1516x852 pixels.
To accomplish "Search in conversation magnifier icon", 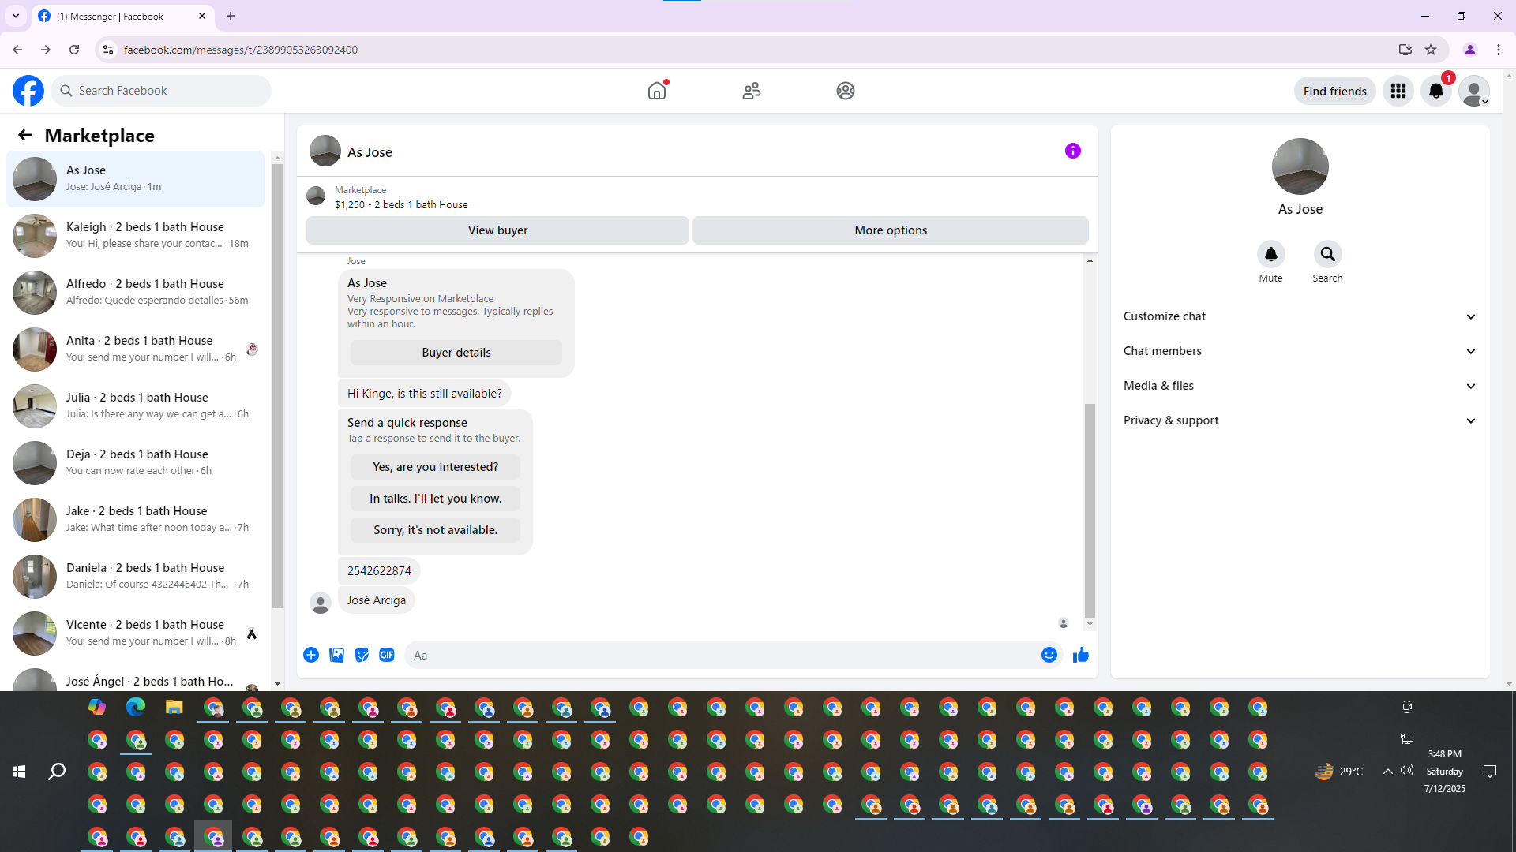I will click(x=1327, y=254).
